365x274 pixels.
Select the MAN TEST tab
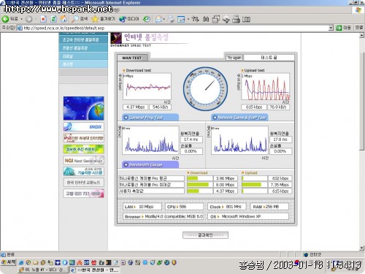coord(132,58)
